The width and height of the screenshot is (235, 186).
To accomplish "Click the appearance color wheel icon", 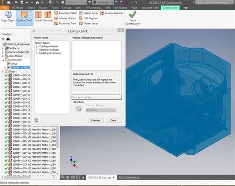I will pyautogui.click(x=90, y=2).
